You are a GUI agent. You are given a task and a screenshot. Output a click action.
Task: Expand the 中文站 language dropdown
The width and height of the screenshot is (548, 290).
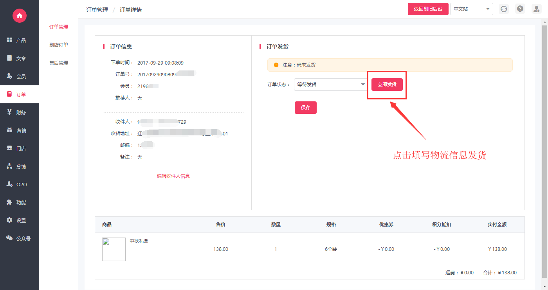pos(471,9)
